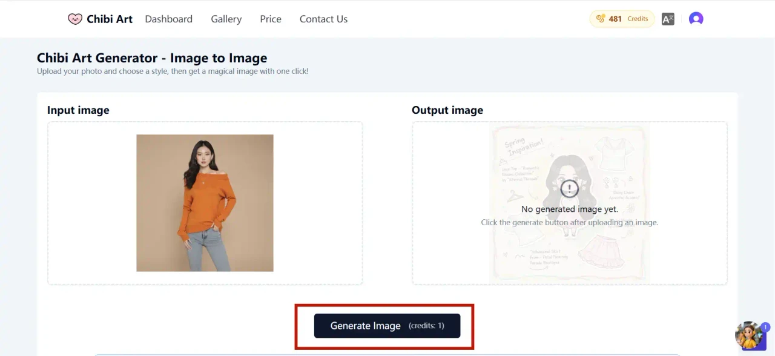Image resolution: width=775 pixels, height=356 pixels.
Task: Select the uploaded woman in orange sweater photo
Action: [x=205, y=203]
